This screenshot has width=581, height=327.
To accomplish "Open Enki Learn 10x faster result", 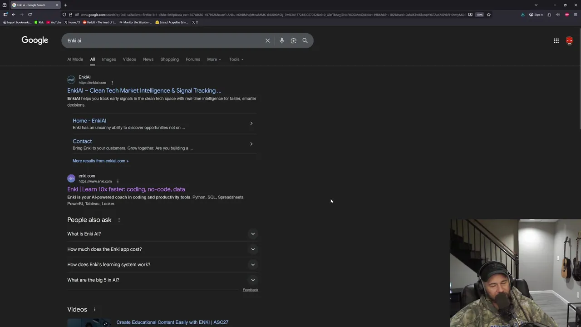I will [126, 189].
